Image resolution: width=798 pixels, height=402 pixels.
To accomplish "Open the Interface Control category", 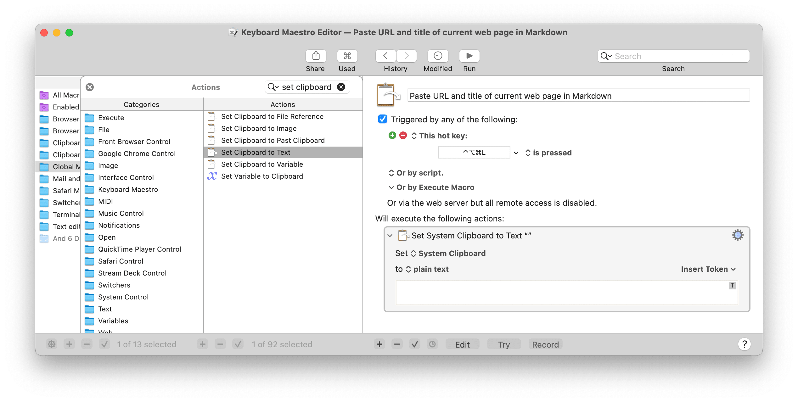I will click(142, 177).
